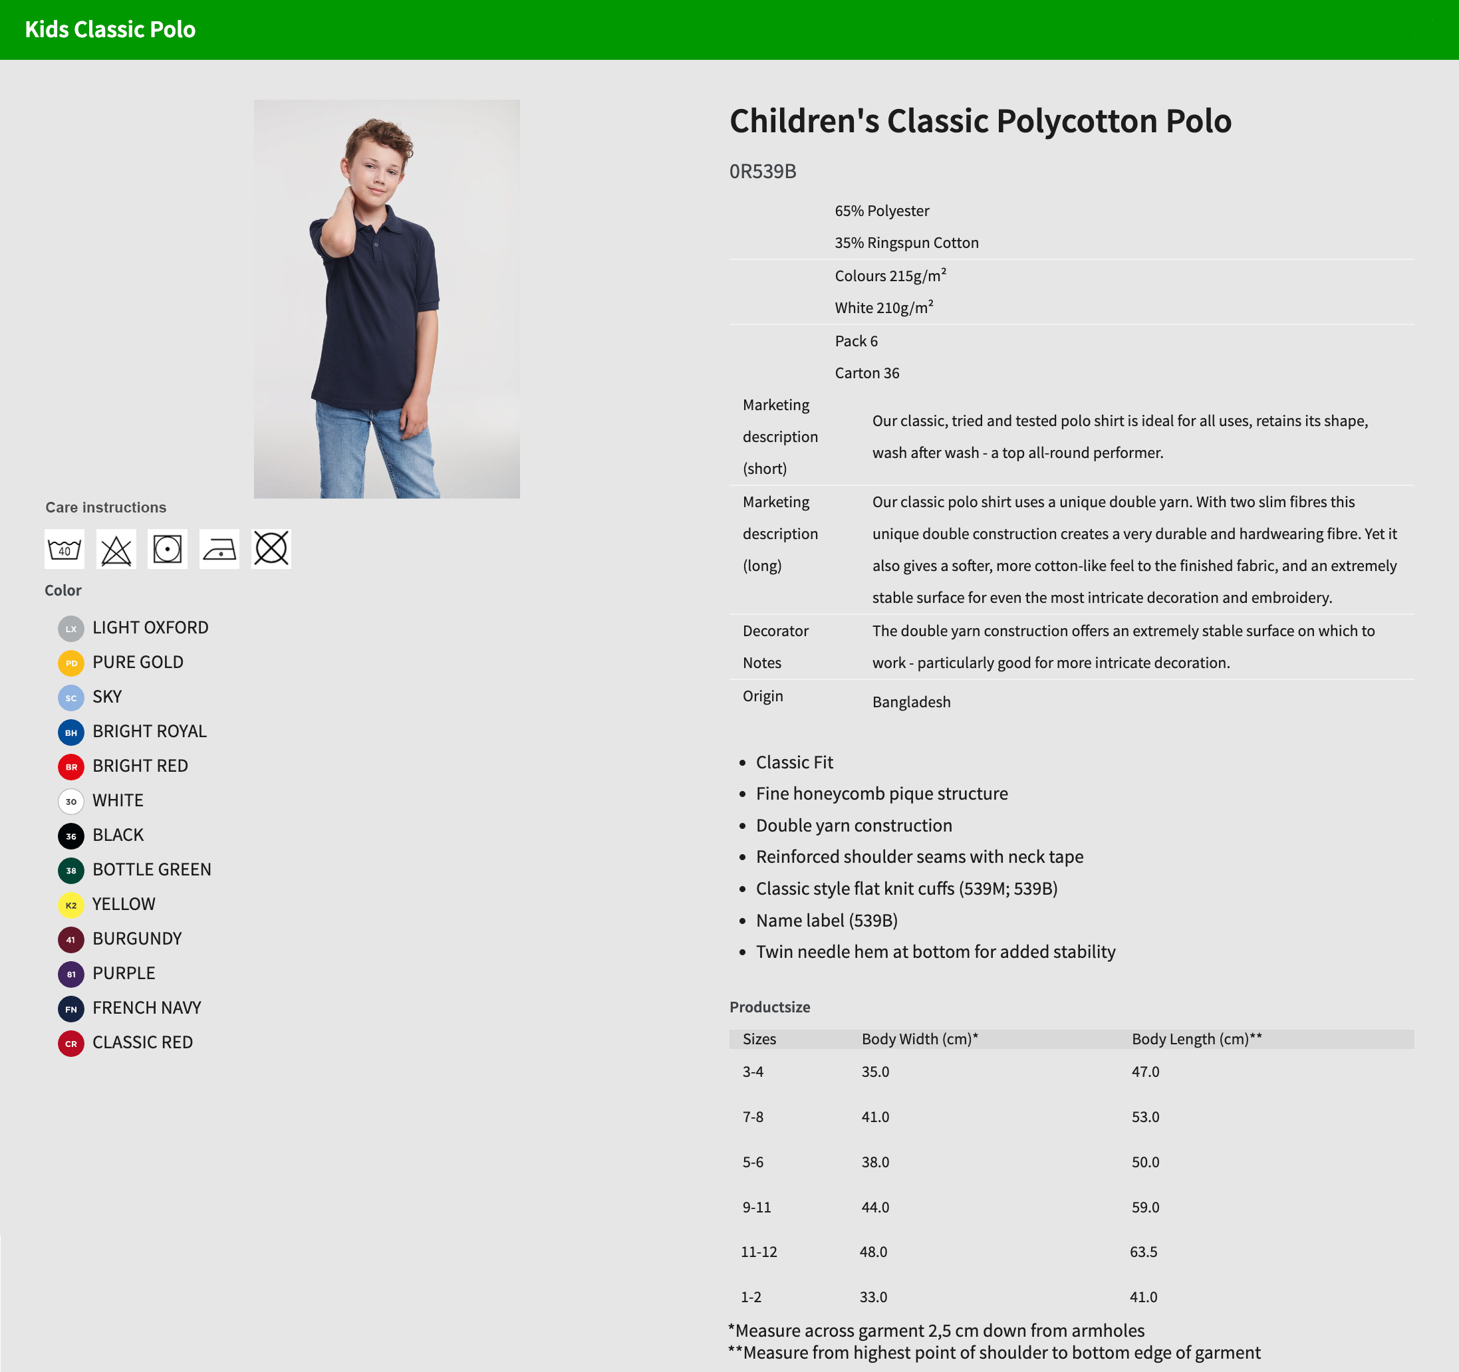Pick the Classic Red color swatch
Viewport: 1459px width, 1372px height.
pos(71,1044)
